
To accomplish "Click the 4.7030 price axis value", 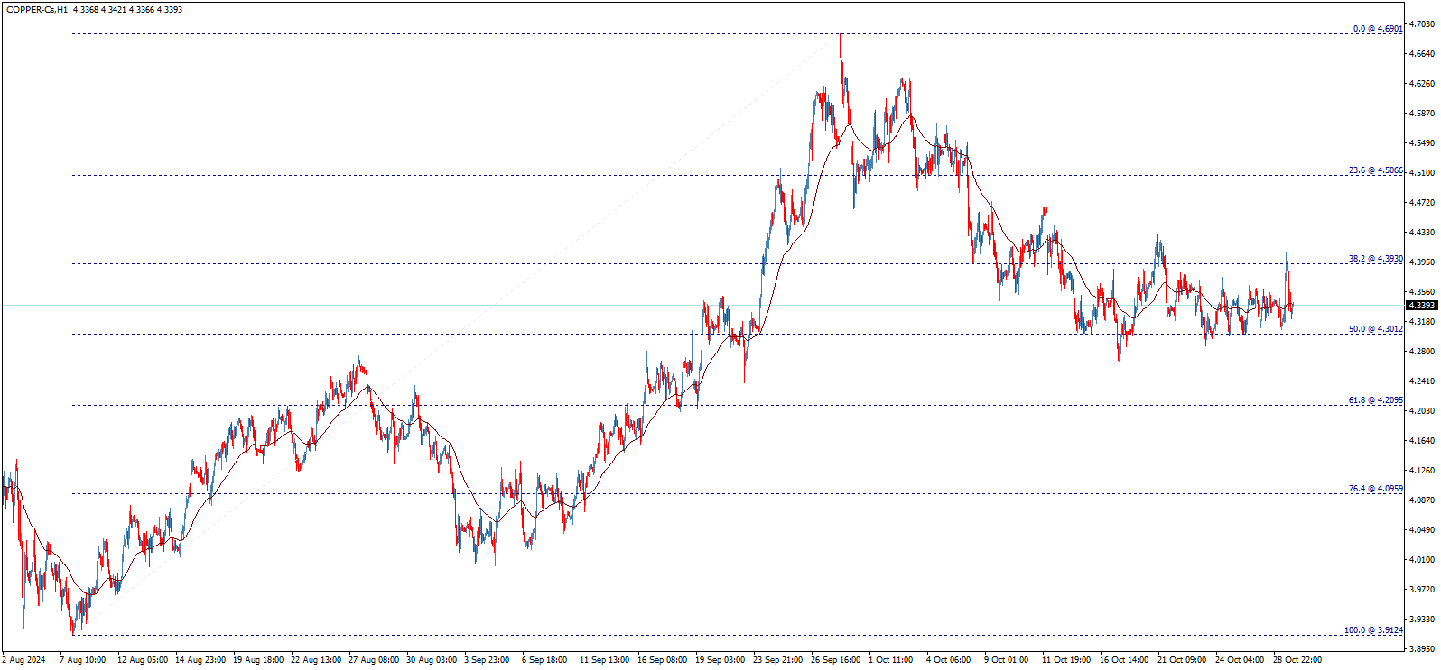I will [x=1421, y=24].
